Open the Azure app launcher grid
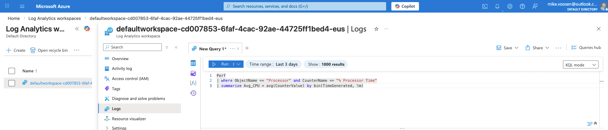 [7, 6]
